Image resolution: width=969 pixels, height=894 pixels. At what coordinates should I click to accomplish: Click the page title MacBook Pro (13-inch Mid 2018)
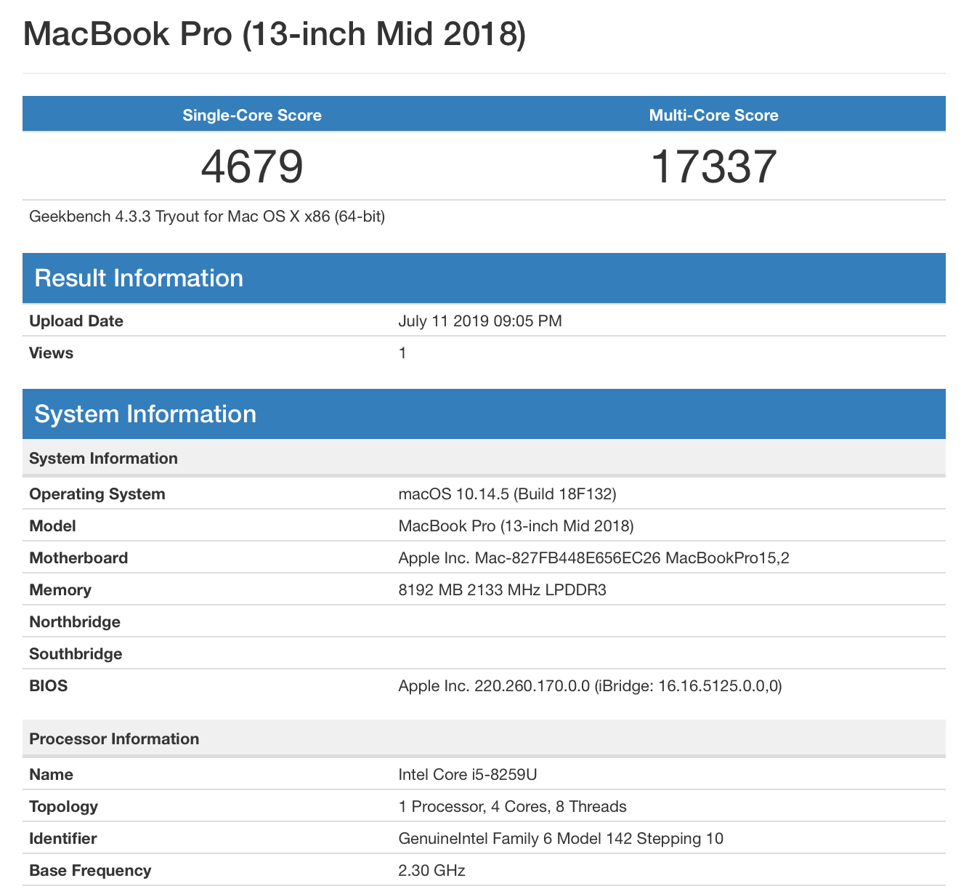[x=274, y=36]
